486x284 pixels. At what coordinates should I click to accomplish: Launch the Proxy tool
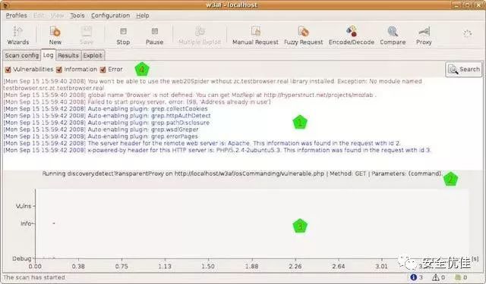pyautogui.click(x=424, y=36)
